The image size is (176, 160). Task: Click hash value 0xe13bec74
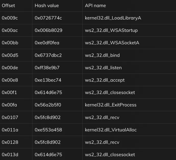48,80
